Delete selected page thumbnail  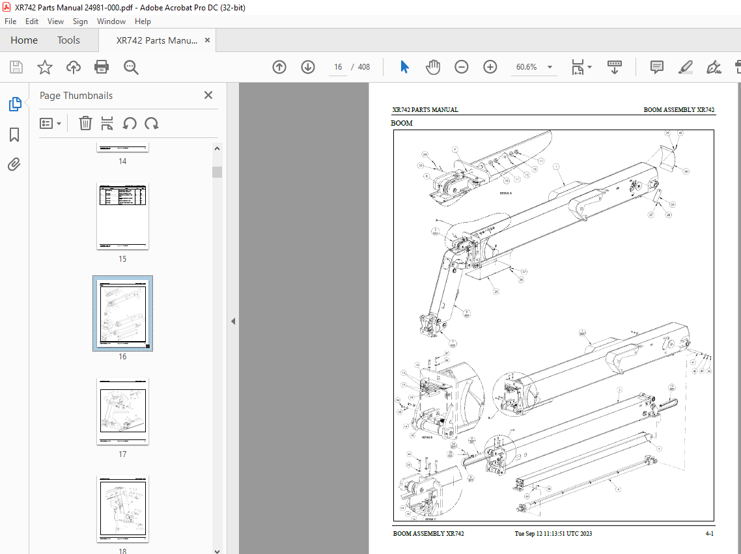pos(85,123)
